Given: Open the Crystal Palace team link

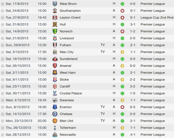Looking at the screenshot, I should point(71,93).
